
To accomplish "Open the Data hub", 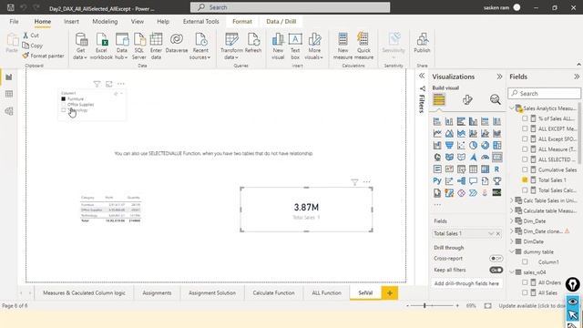I will point(121,46).
